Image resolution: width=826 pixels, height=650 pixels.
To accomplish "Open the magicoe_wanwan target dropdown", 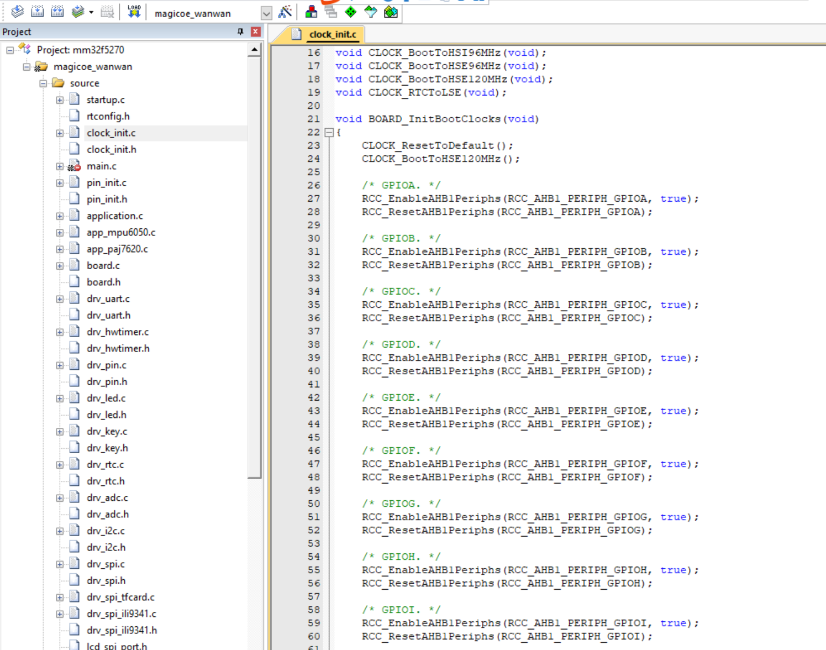I will pyautogui.click(x=266, y=13).
